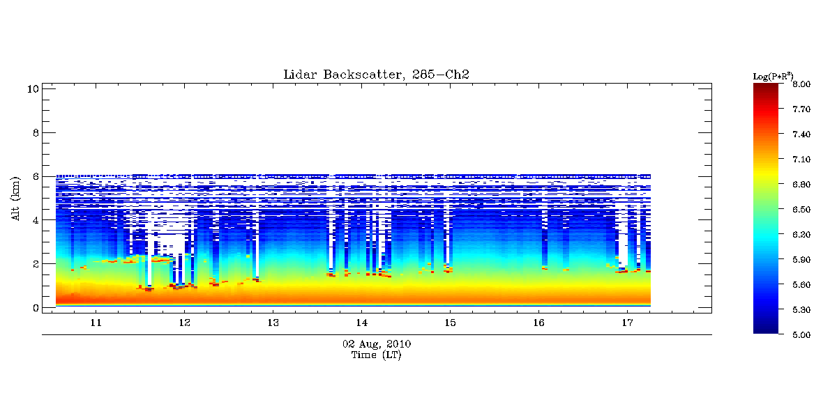
Task: Click the colorbar value 5.30
Action: 801,310
